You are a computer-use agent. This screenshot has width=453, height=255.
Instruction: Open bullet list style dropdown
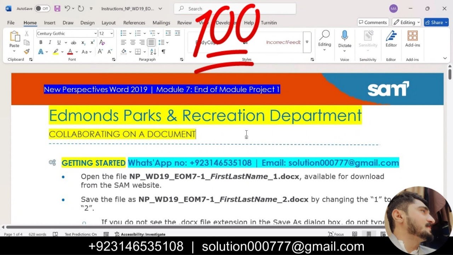click(x=130, y=33)
